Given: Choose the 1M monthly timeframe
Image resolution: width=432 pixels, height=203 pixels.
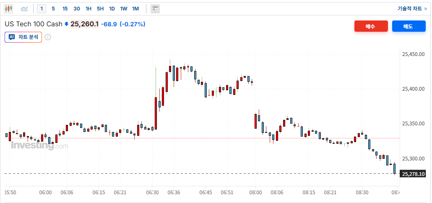Looking at the screenshot, I should (135, 8).
